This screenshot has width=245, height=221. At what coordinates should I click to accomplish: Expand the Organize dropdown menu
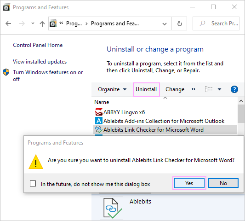pos(112,89)
